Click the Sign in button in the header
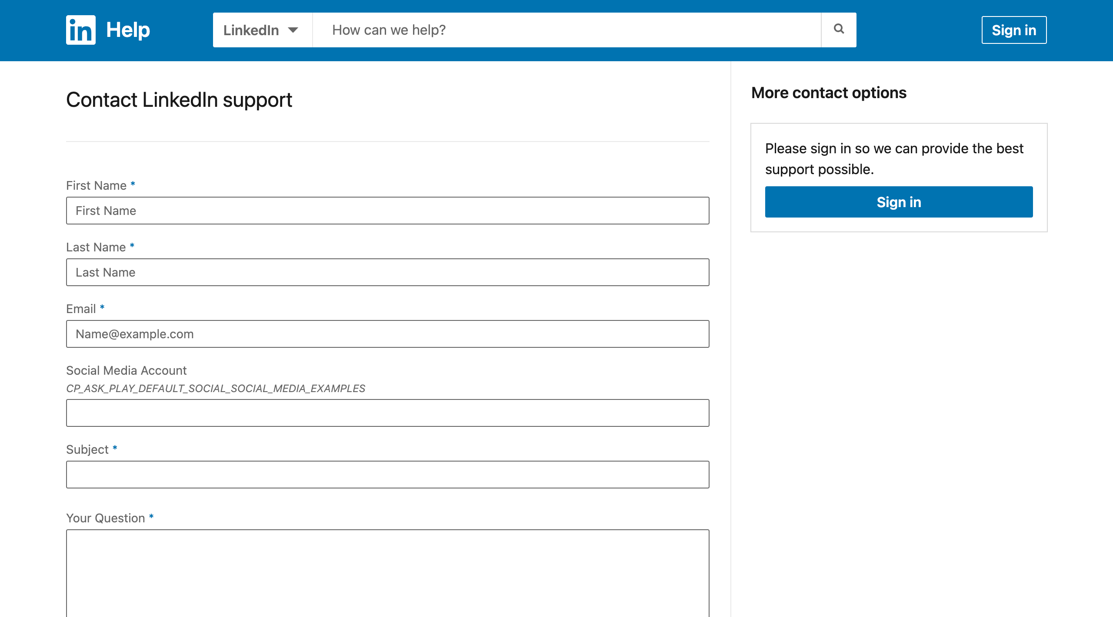The height and width of the screenshot is (617, 1113). 1013,30
